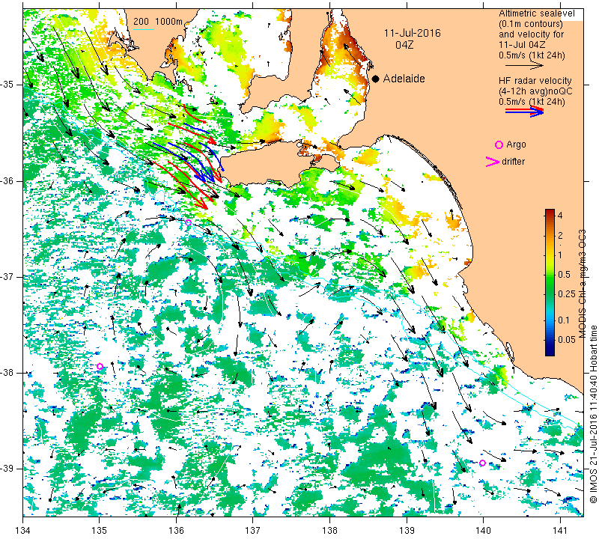The width and height of the screenshot is (599, 539).
Task: Click the "11-Jul 04Z" legend line
Action: click(522, 45)
